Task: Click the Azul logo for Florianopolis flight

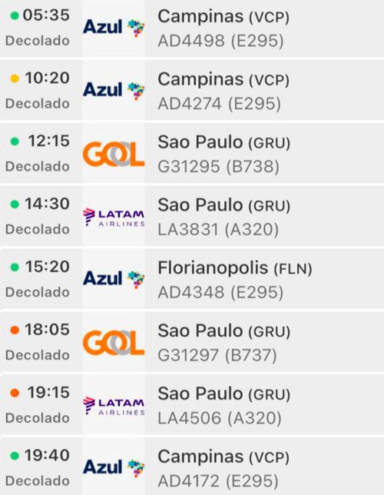Action: click(x=114, y=279)
